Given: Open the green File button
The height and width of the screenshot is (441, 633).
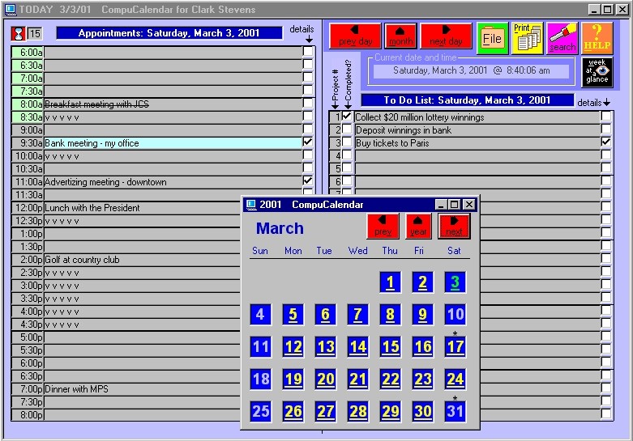Looking at the screenshot, I should (492, 38).
